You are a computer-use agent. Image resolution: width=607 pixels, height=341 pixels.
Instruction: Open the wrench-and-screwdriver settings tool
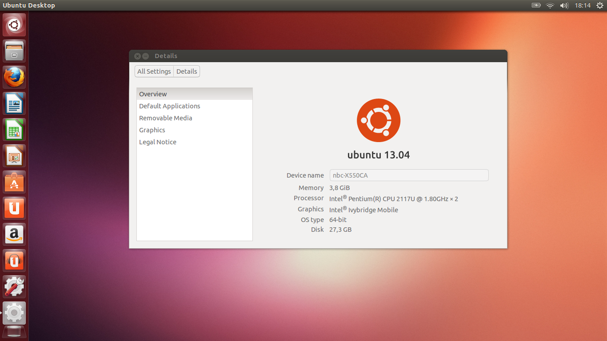coord(14,287)
